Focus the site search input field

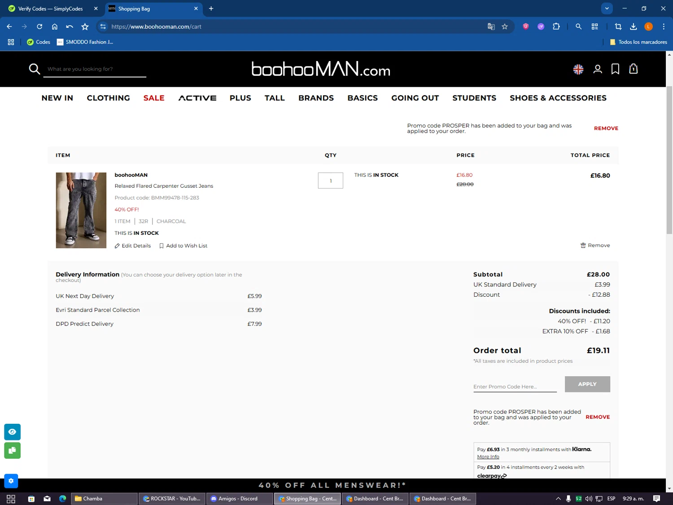[x=95, y=69]
